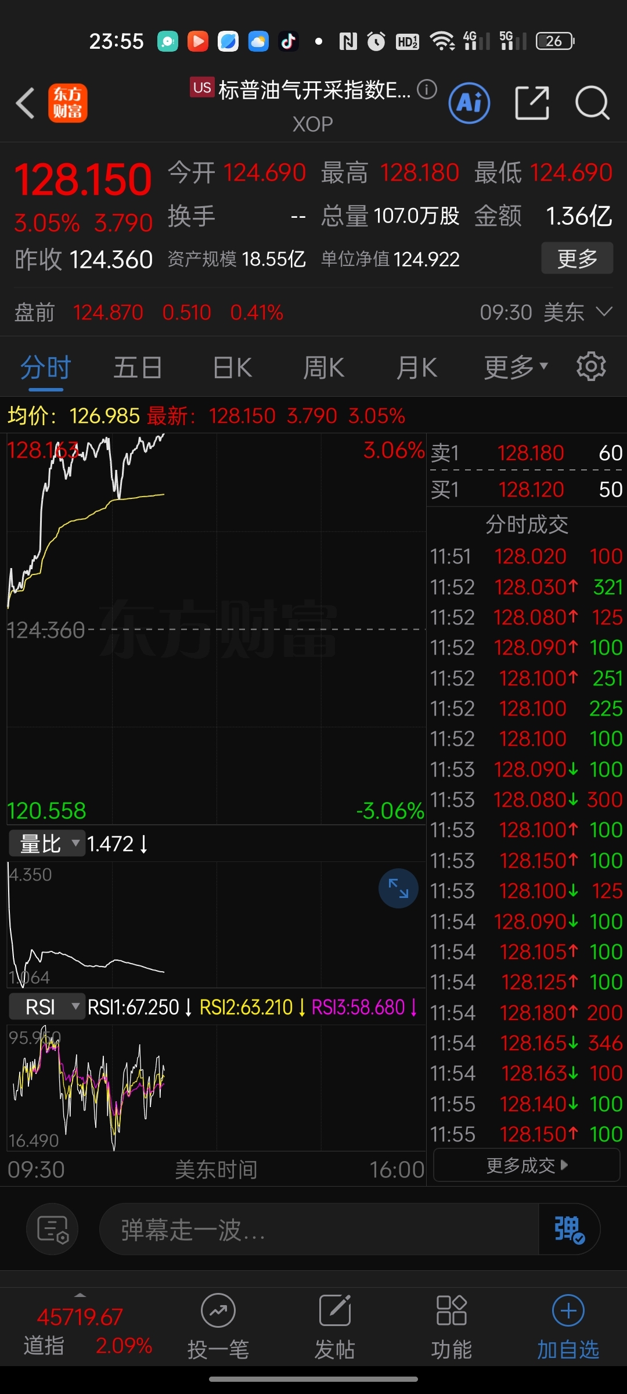Tap the 道指 45719.67 index ticker
Image resolution: width=627 pixels, height=1394 pixels.
[x=80, y=1331]
